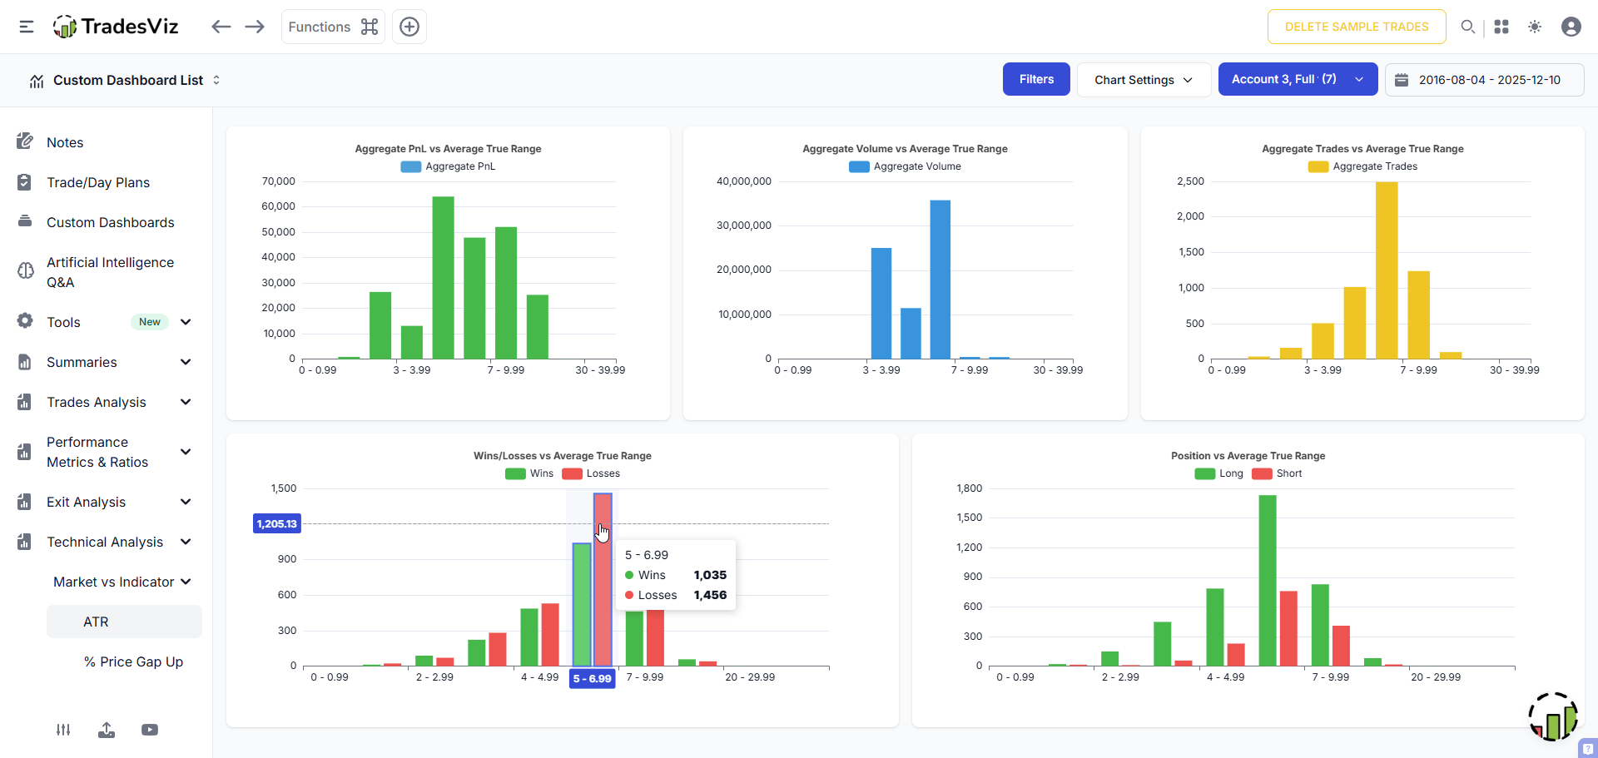Image resolution: width=1598 pixels, height=758 pixels.
Task: Expand the Tools menu chevron
Action: [x=186, y=322]
